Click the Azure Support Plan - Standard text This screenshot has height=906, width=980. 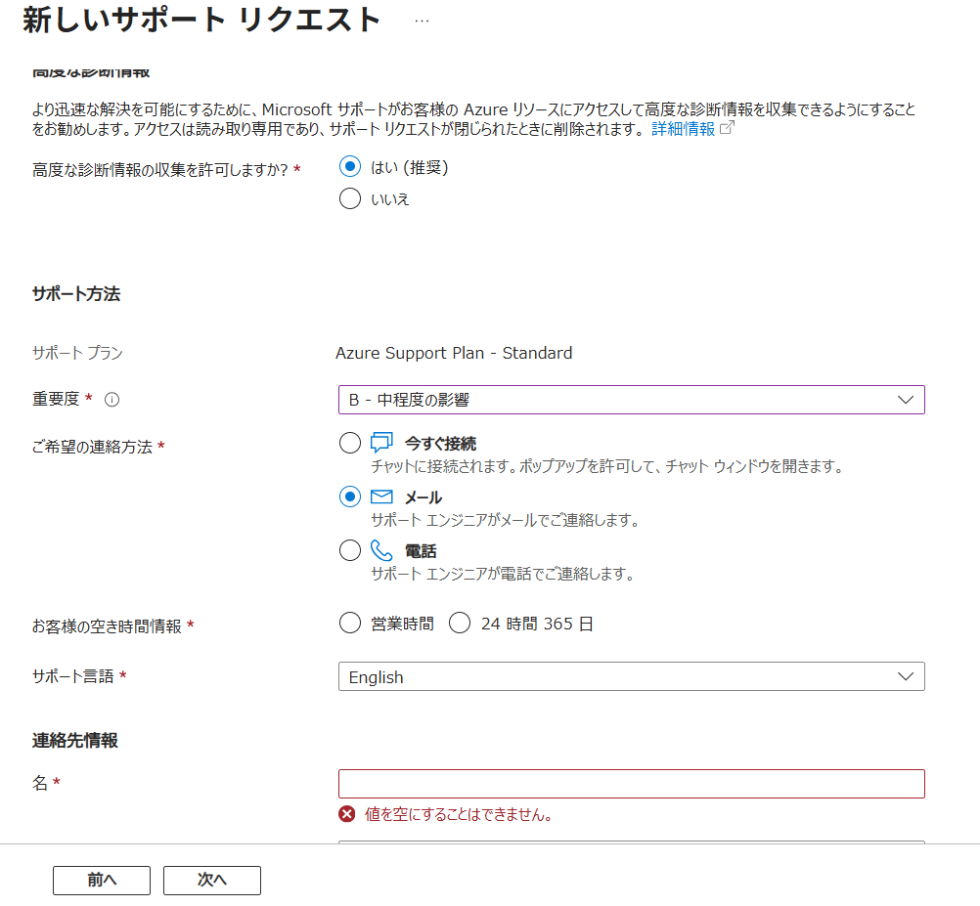[454, 354]
